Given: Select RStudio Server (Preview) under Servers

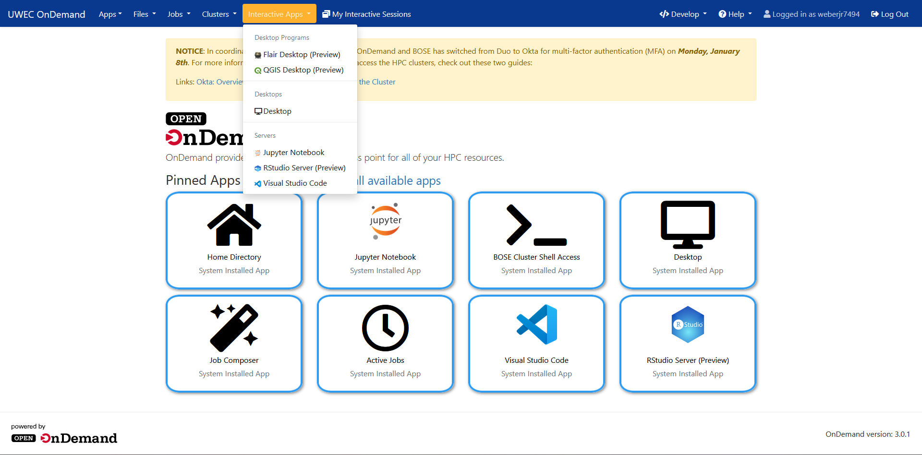Looking at the screenshot, I should 304,168.
